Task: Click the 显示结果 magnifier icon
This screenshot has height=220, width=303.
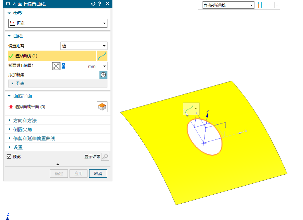Action: pos(105,157)
